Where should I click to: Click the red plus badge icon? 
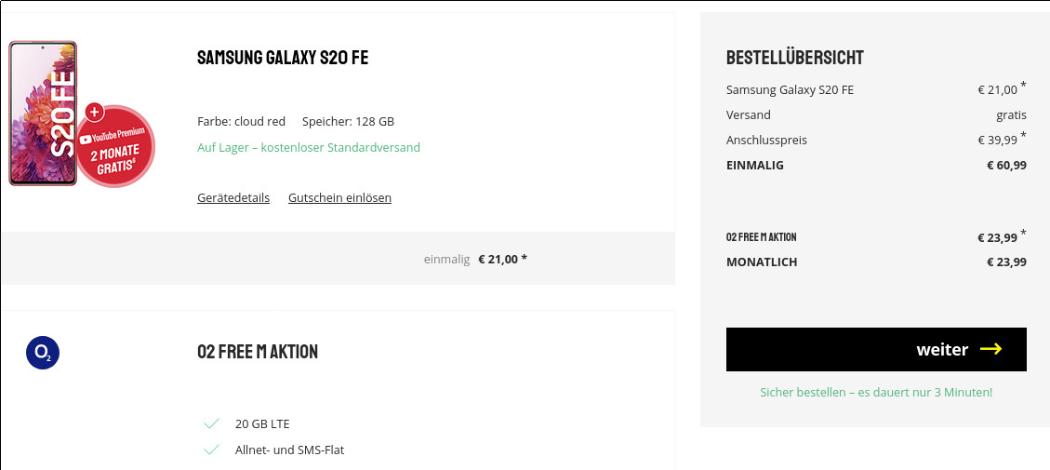click(95, 113)
